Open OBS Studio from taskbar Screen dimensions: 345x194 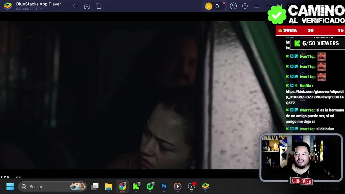pyautogui.click(x=192, y=186)
